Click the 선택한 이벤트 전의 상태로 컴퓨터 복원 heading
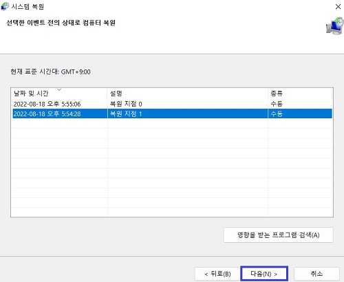 (x=61, y=23)
